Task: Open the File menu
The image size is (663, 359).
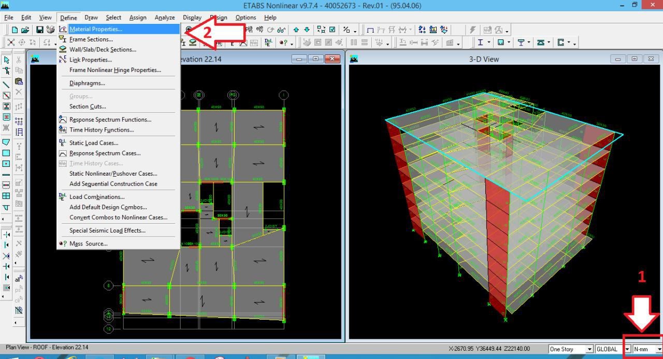Action: coord(9,17)
